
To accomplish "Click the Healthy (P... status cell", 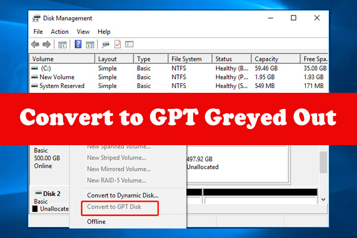I will pos(232,77).
